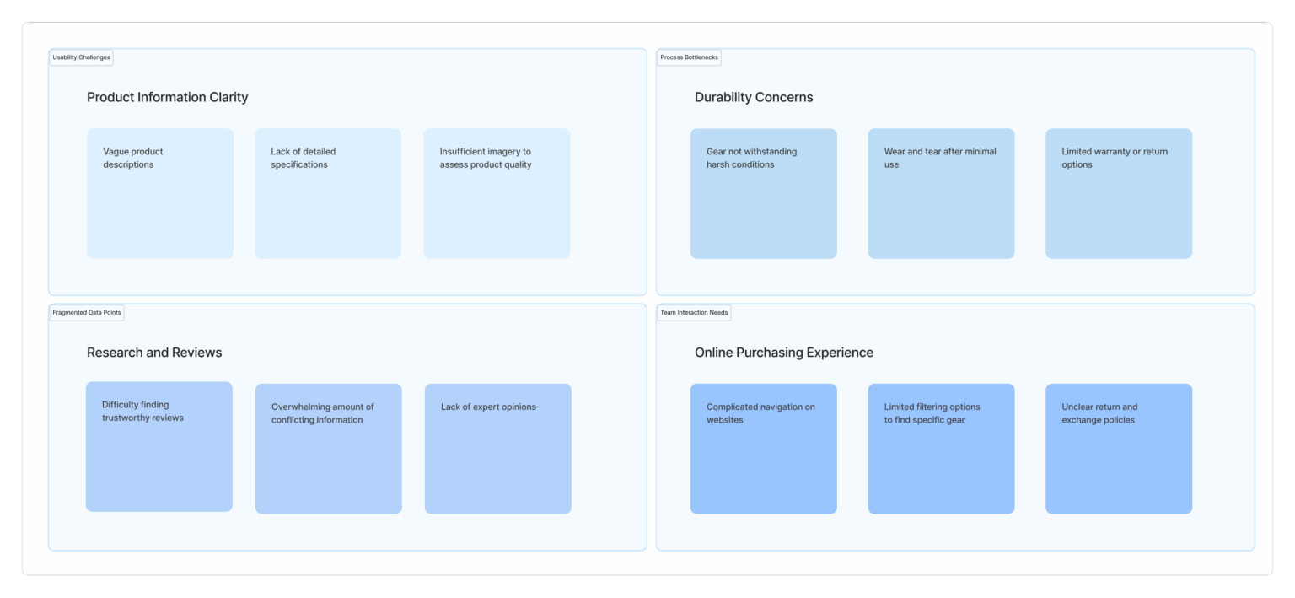
Task: Select the Usability Challenges section label
Action: pyautogui.click(x=81, y=57)
